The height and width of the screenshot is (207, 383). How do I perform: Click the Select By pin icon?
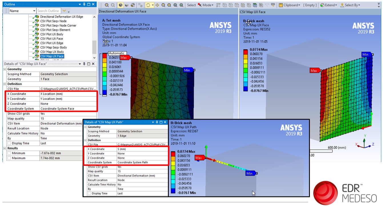tap(342, 5)
